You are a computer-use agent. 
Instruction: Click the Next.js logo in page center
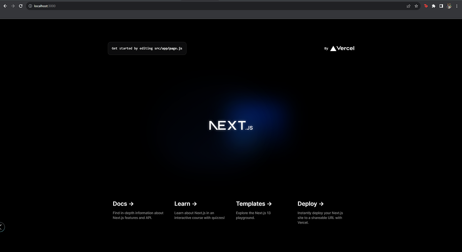pyautogui.click(x=230, y=126)
